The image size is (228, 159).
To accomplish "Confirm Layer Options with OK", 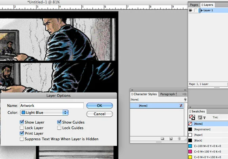I will (100, 106).
